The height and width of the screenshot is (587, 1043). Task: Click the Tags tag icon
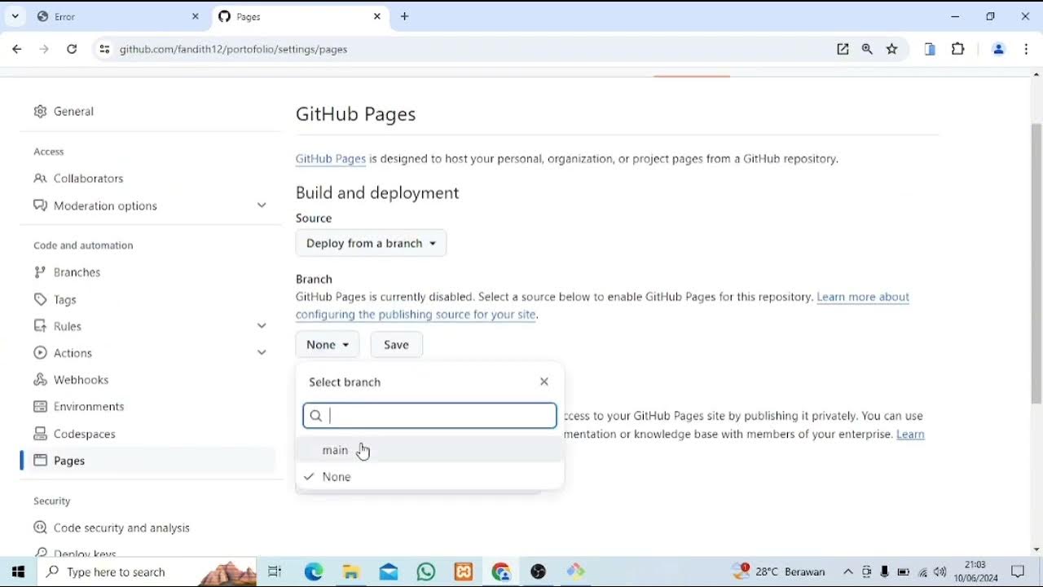click(40, 300)
